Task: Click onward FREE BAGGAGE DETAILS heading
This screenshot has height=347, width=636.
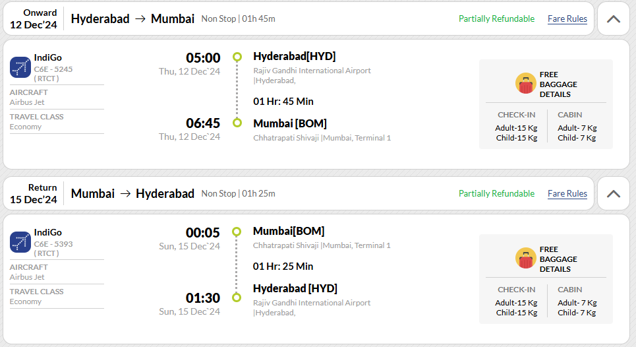Action: (x=558, y=84)
